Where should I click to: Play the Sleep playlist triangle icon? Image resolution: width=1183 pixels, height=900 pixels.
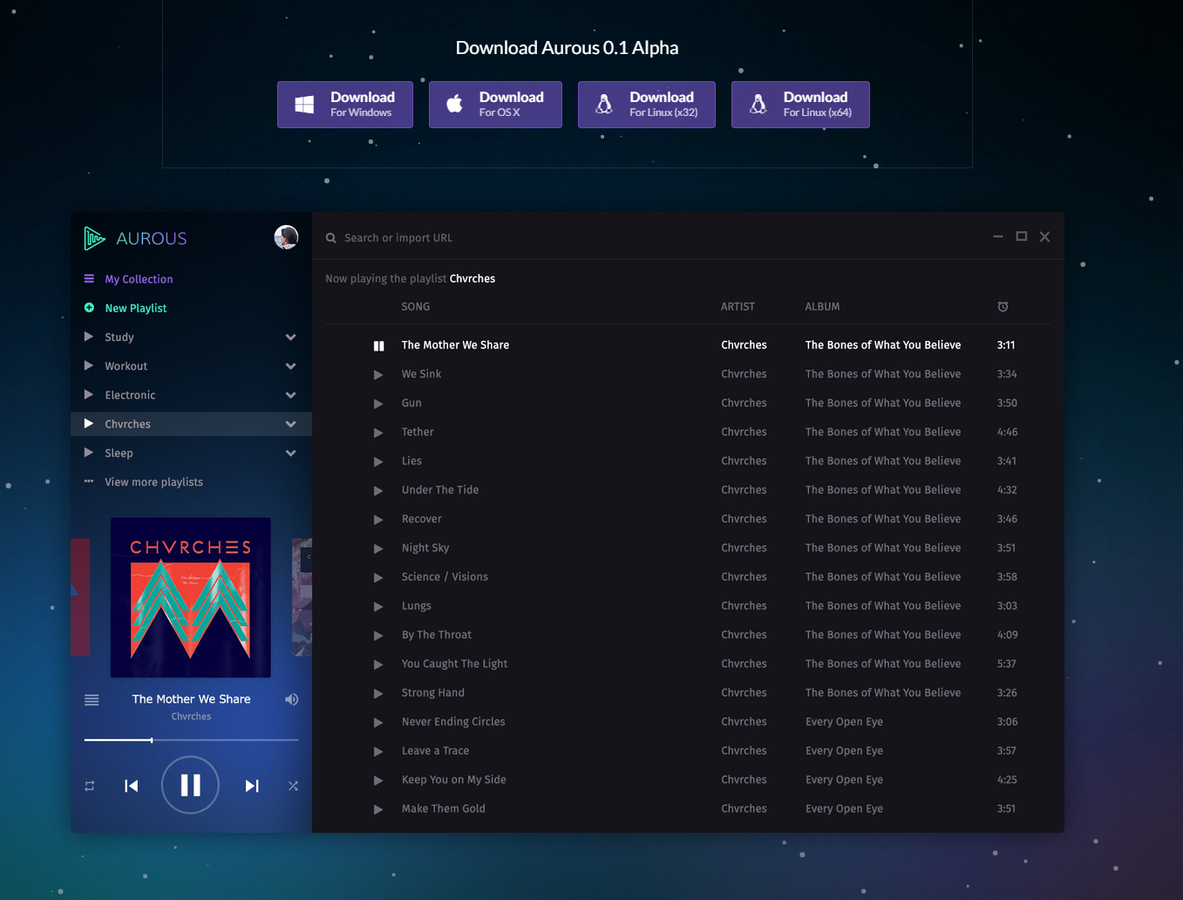[x=88, y=453]
